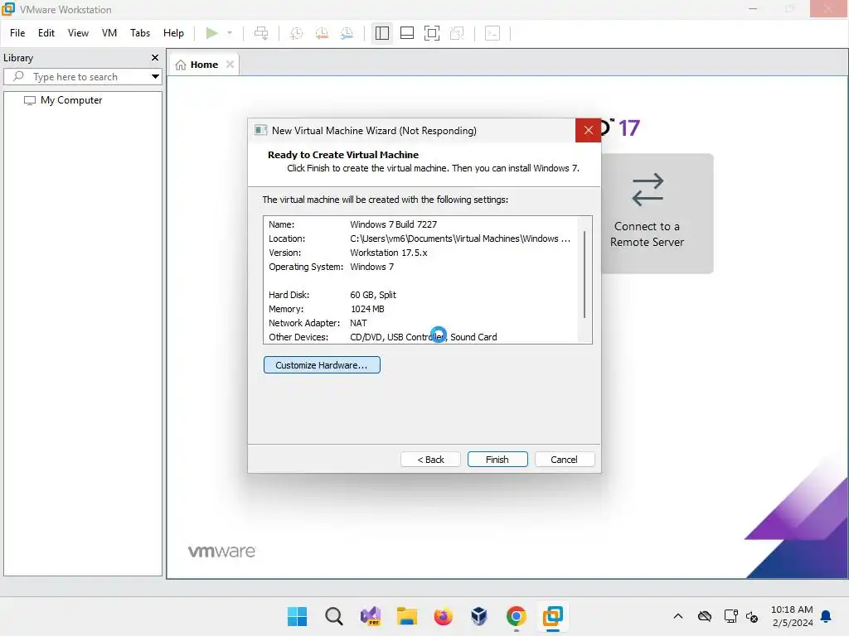
Task: Click the muted volume tray icon
Action: pyautogui.click(x=751, y=616)
